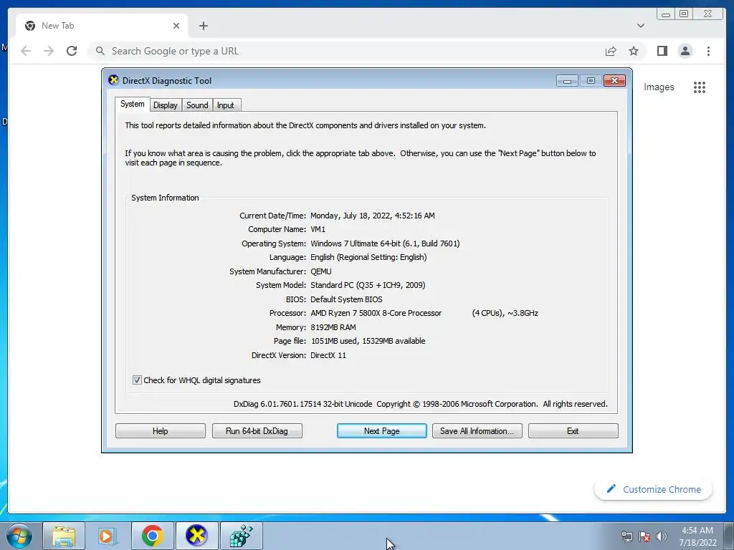Select DxDiag icon on the taskbar
The image size is (734, 550).
coord(196,536)
